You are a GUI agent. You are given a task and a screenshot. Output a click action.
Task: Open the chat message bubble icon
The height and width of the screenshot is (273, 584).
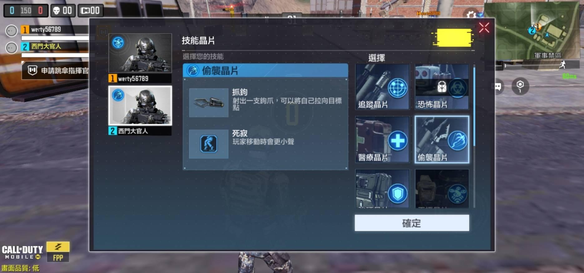click(497, 87)
